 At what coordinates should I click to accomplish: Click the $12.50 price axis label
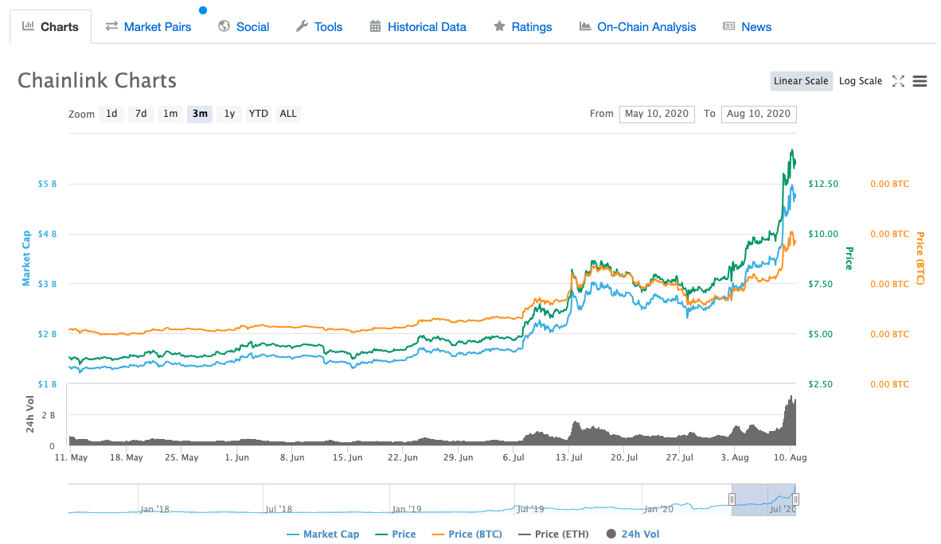(x=822, y=184)
